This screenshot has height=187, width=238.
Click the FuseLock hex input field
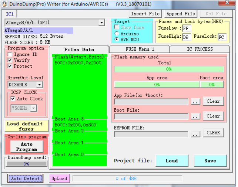[222, 37]
